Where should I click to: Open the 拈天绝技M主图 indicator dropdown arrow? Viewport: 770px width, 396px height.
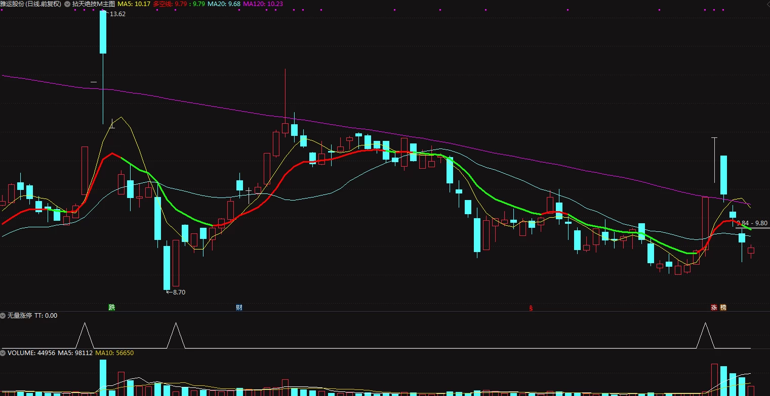click(67, 4)
